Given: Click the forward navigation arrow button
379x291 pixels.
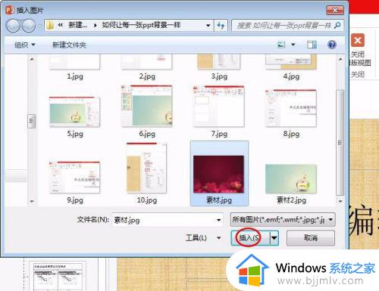Looking at the screenshot, I should [x=29, y=26].
